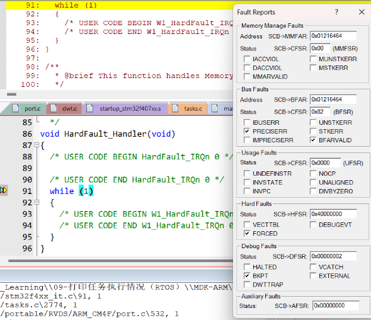The image size is (371, 320).
Task: Click the SCB->MMFAR address field
Action: click(333, 36)
